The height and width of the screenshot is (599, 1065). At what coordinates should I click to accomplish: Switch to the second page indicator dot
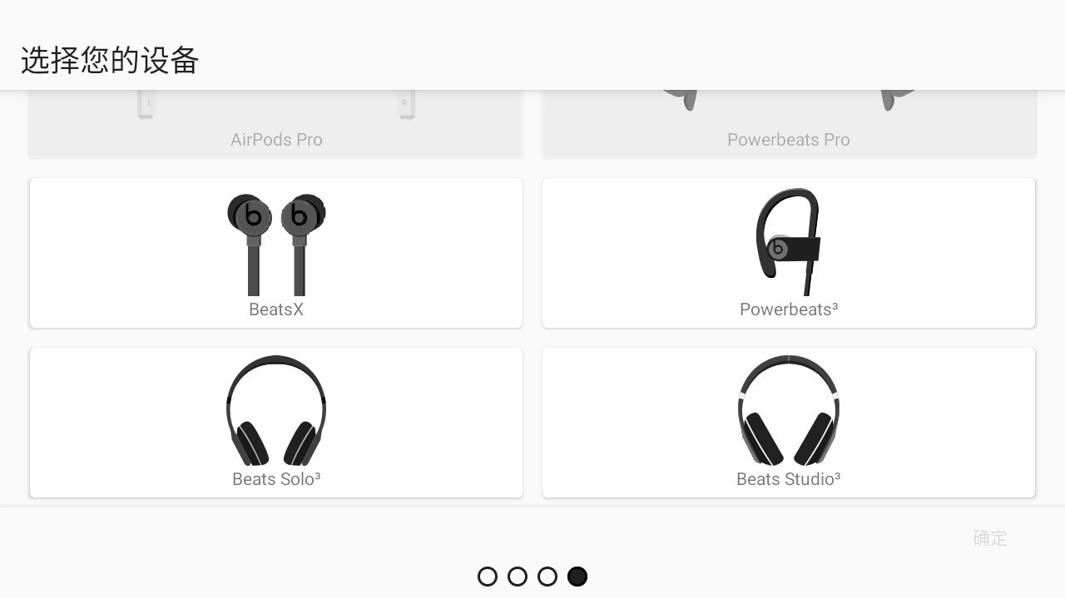click(x=518, y=577)
